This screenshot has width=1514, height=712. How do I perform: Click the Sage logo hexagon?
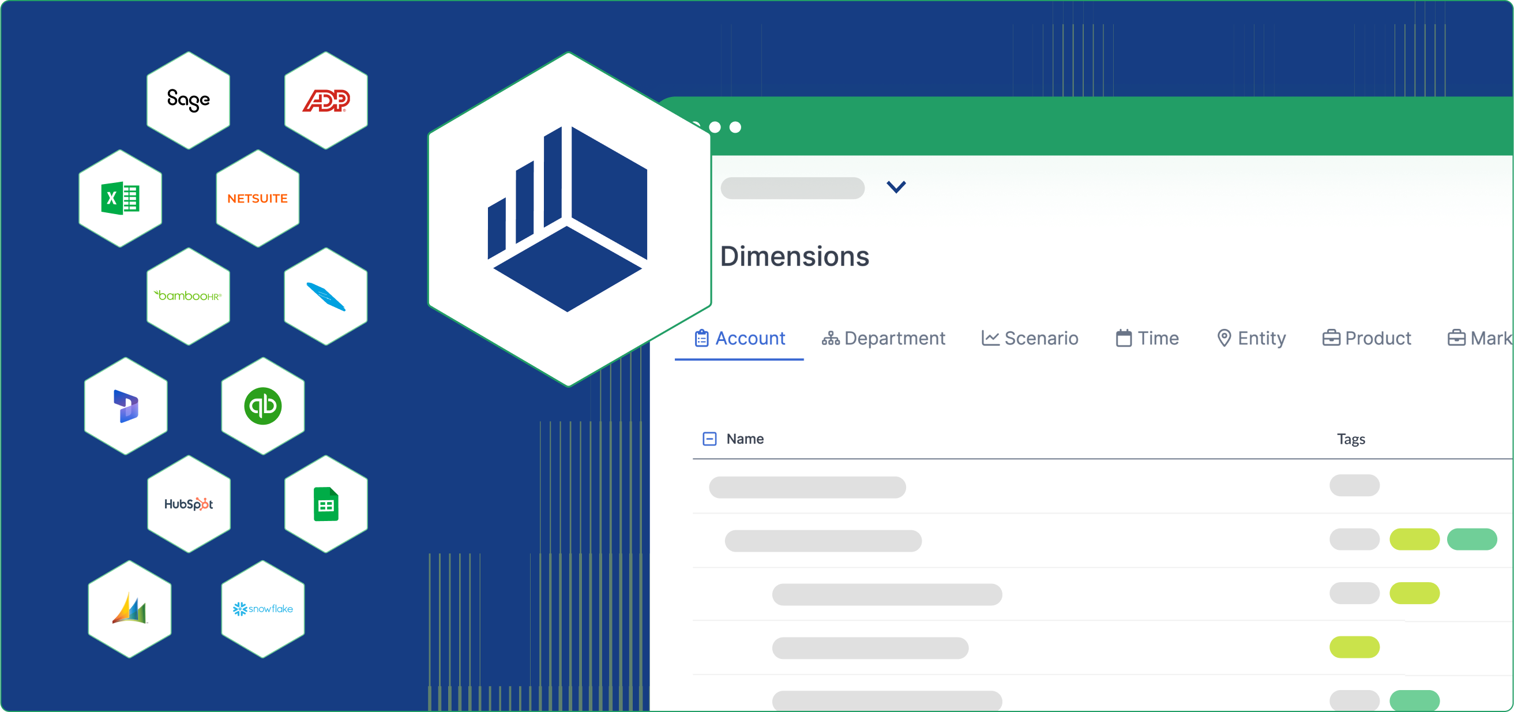tap(188, 100)
